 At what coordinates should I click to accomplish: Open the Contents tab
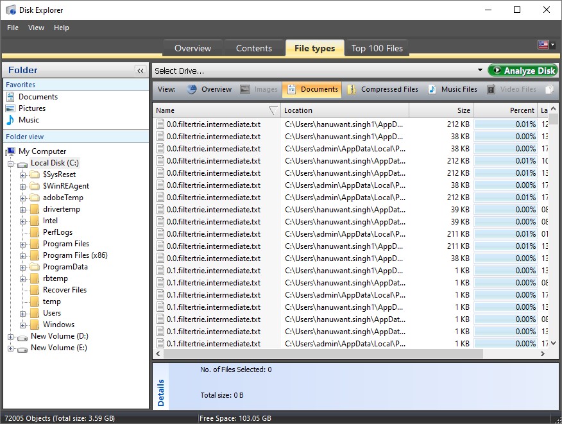pyautogui.click(x=253, y=47)
